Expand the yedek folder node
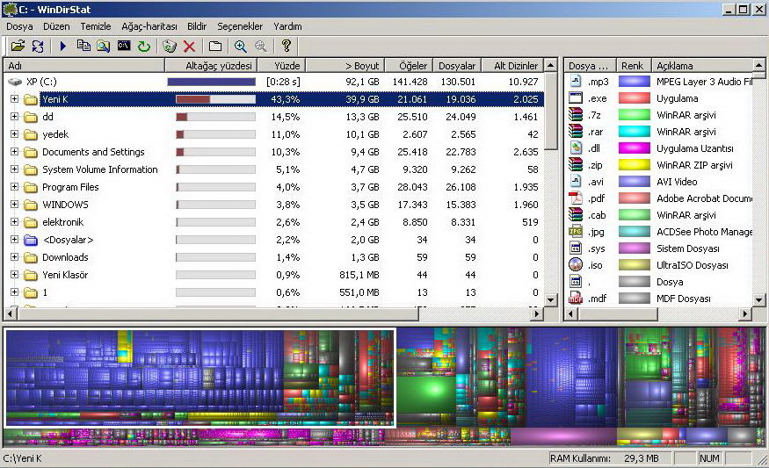Viewport: 769px width, 468px height. (x=14, y=134)
